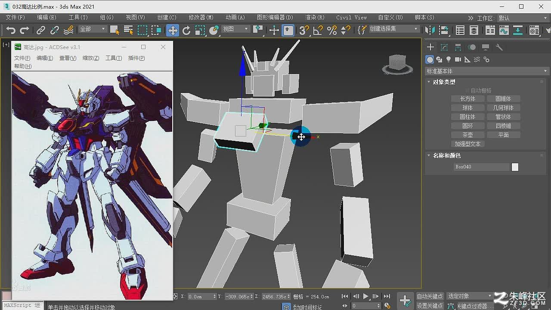Viewport: 551px width, 310px height.
Task: Click the object color swatch beside Box040
Action: point(515,167)
